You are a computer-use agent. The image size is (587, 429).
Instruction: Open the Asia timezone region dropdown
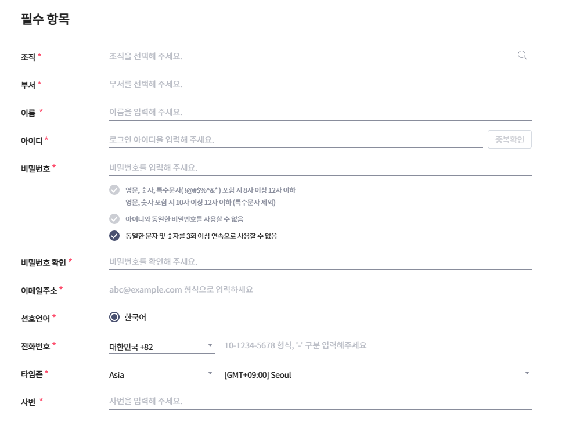(163, 374)
